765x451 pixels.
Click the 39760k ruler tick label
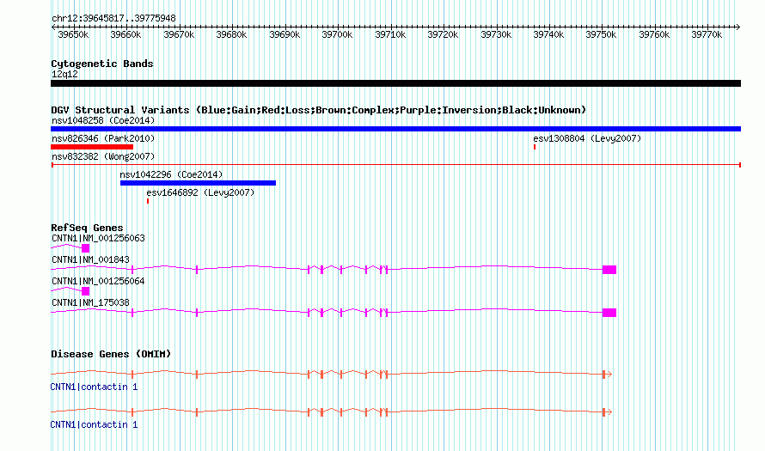coord(654,34)
